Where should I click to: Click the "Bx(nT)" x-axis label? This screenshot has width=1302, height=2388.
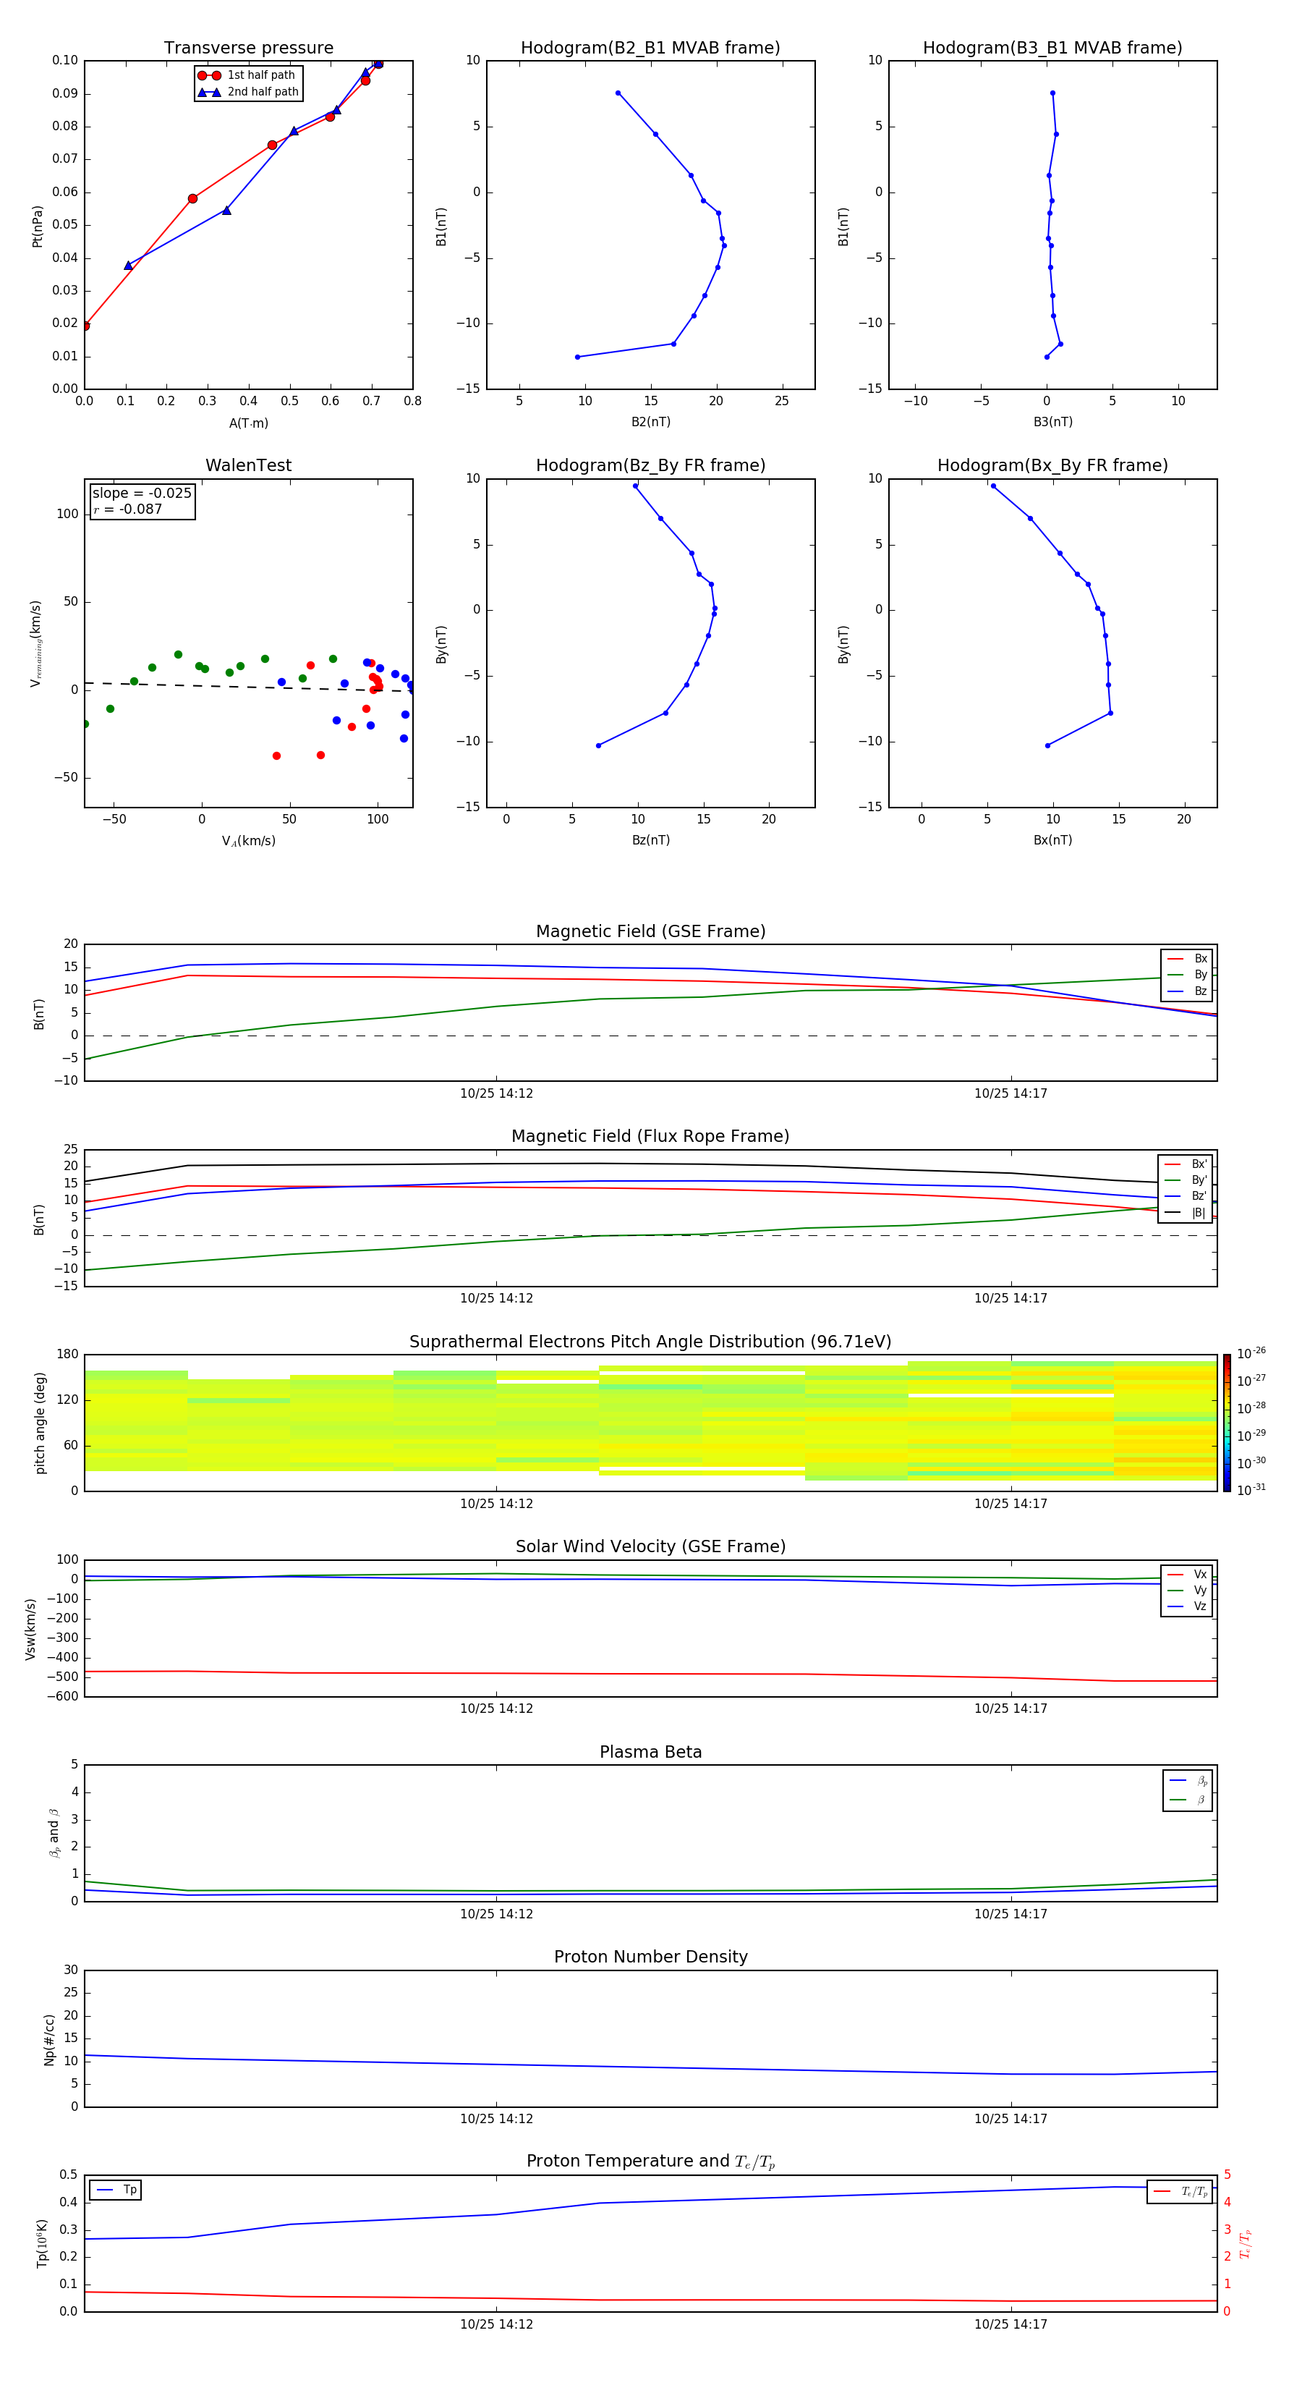tap(1052, 840)
